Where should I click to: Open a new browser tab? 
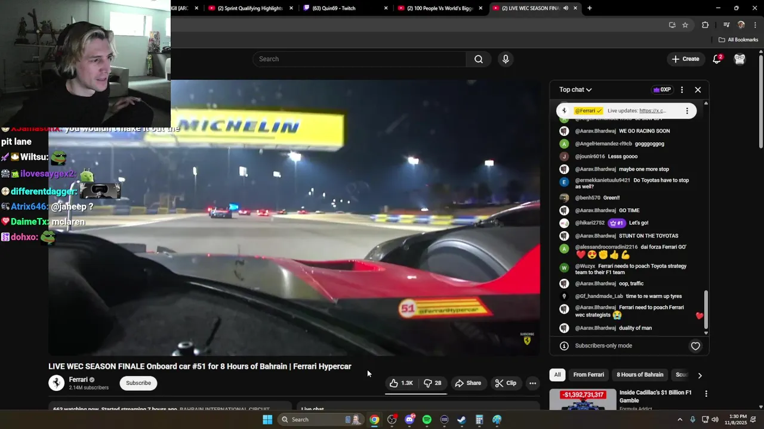(590, 8)
